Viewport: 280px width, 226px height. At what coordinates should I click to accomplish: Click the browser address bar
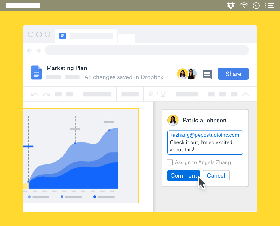coord(147,50)
